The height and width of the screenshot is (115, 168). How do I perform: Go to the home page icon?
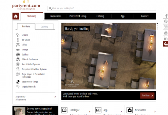(x=16, y=16)
